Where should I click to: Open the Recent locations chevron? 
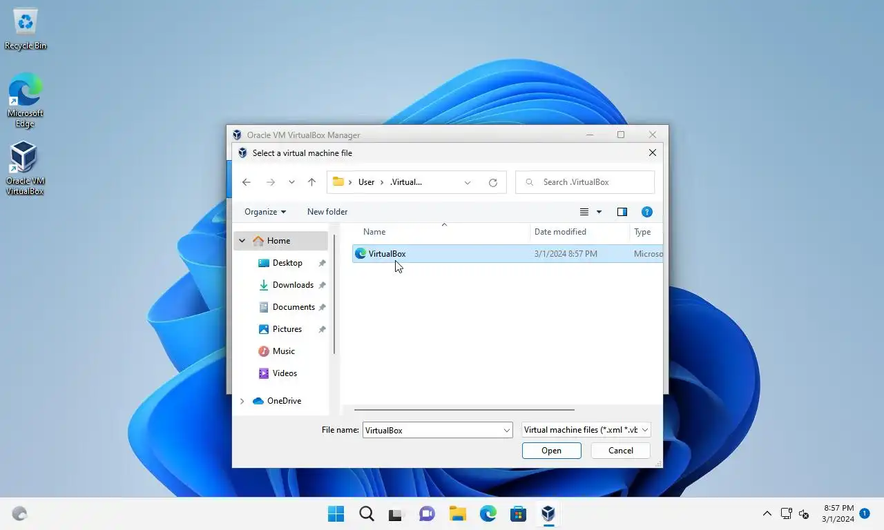(x=291, y=182)
